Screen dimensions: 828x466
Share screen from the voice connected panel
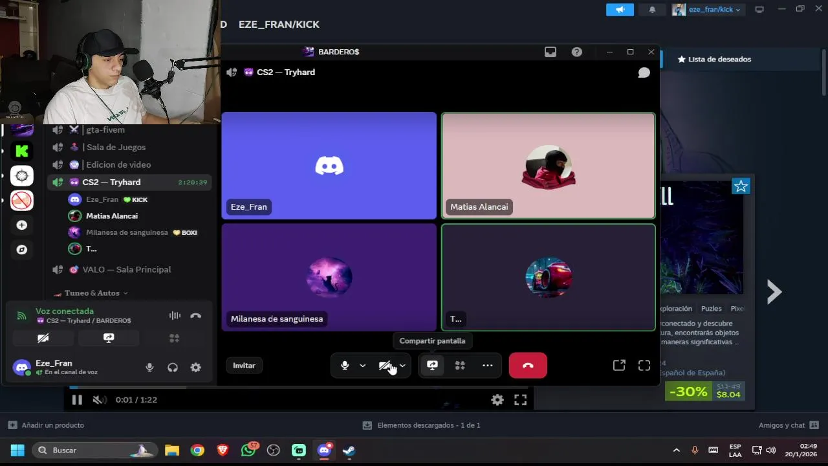(109, 338)
